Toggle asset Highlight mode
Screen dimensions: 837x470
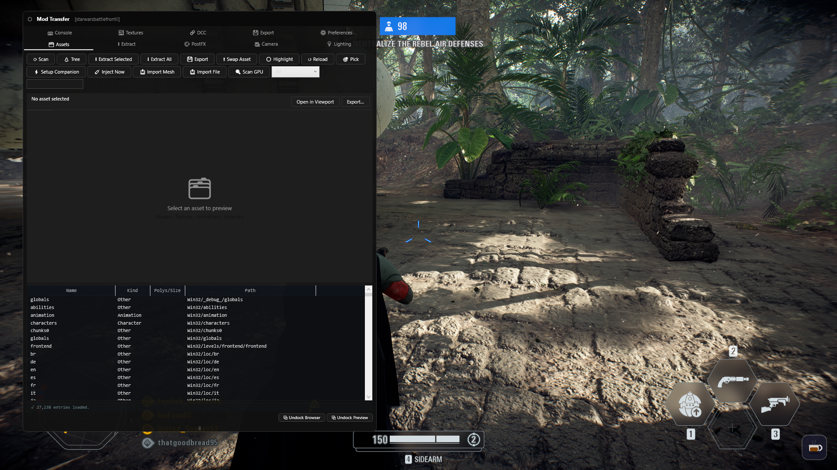[x=279, y=59]
